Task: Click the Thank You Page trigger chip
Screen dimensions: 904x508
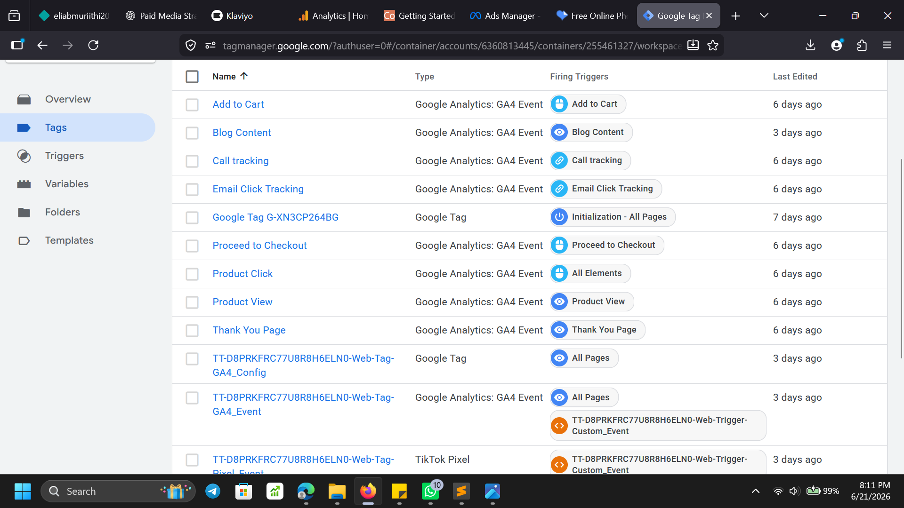Action: pos(597,330)
